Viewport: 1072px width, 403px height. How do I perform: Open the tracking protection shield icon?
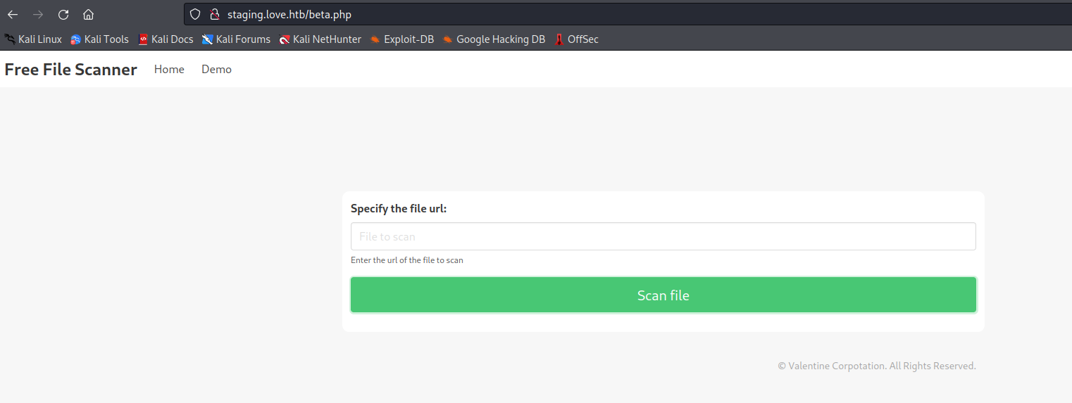[x=196, y=15]
